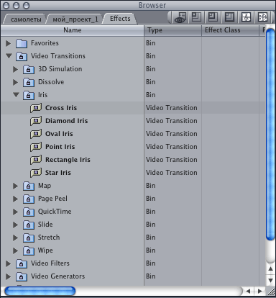Click the scroll right arrow

point(260,292)
